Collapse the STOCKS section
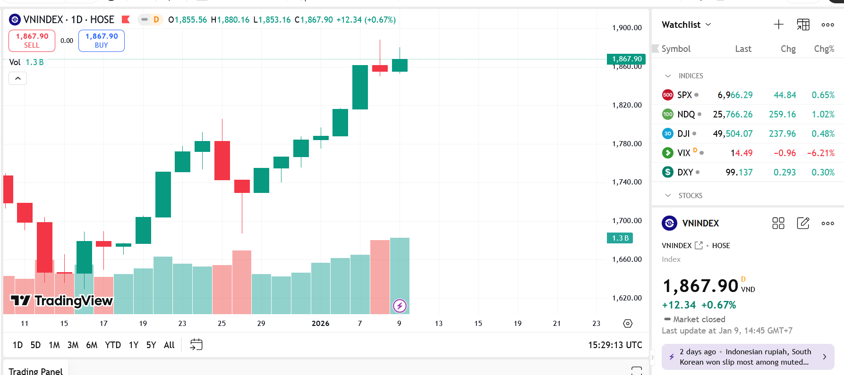This screenshot has width=844, height=375. tap(667, 195)
